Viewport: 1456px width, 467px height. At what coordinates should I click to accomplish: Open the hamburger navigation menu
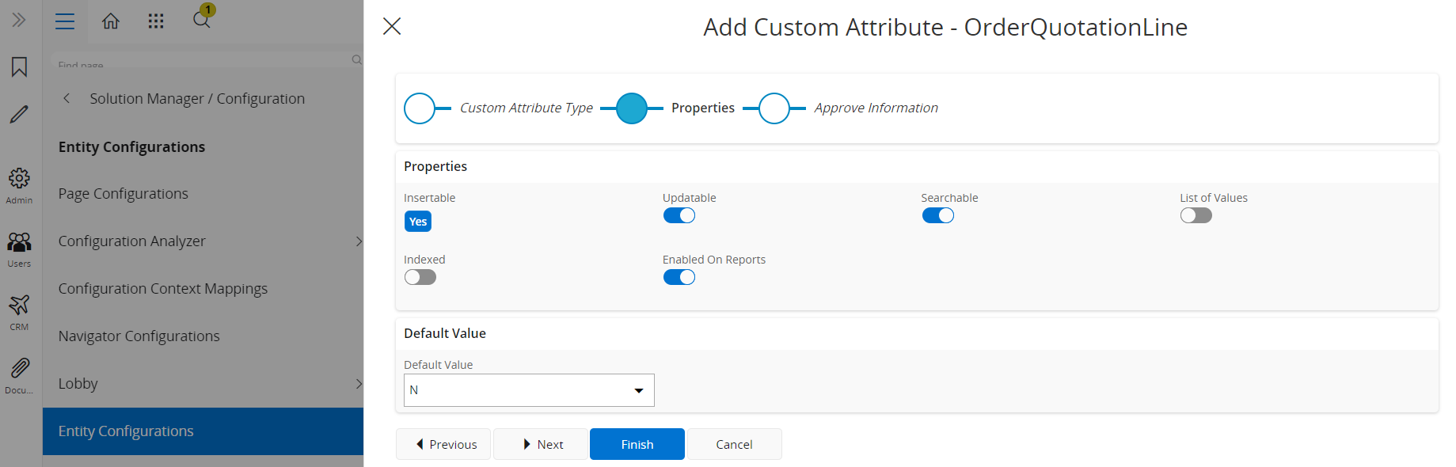(x=65, y=21)
